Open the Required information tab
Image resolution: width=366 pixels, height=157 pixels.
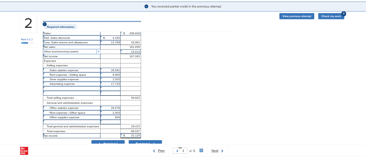pos(61,27)
